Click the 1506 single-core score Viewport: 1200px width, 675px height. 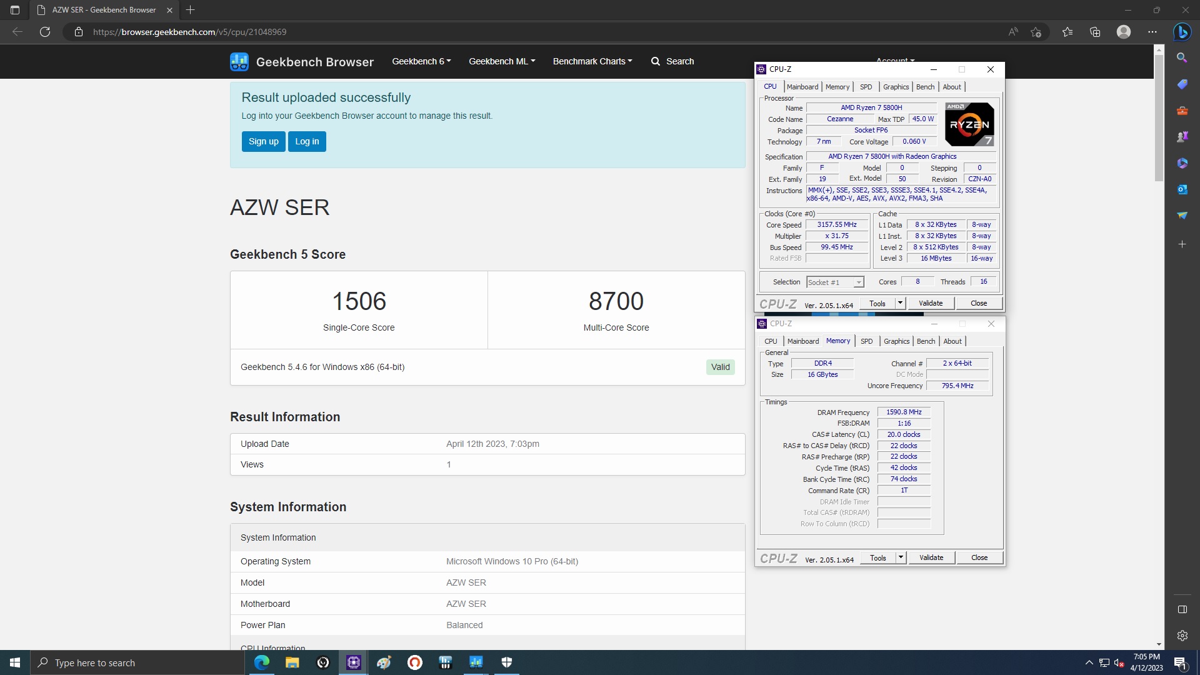tap(359, 301)
